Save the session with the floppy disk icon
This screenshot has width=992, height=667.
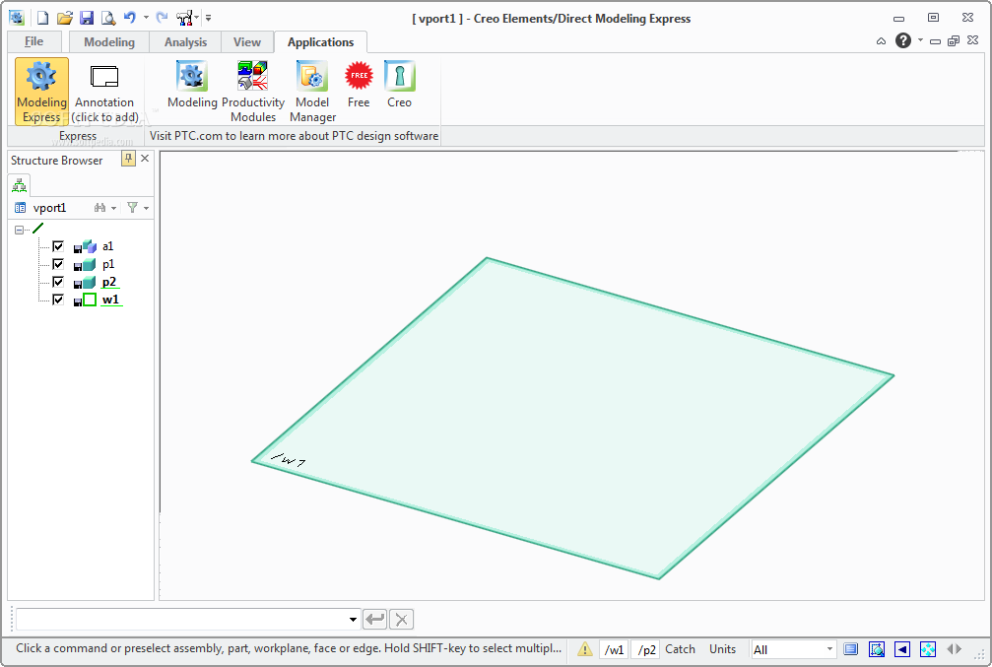pos(87,18)
